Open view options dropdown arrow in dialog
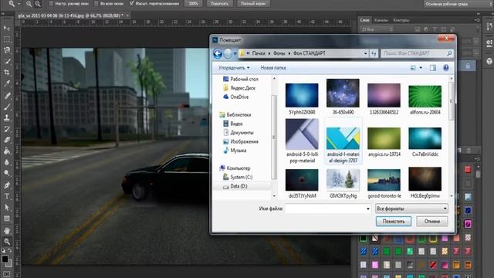The height and width of the screenshot is (278, 494). tap(421, 68)
